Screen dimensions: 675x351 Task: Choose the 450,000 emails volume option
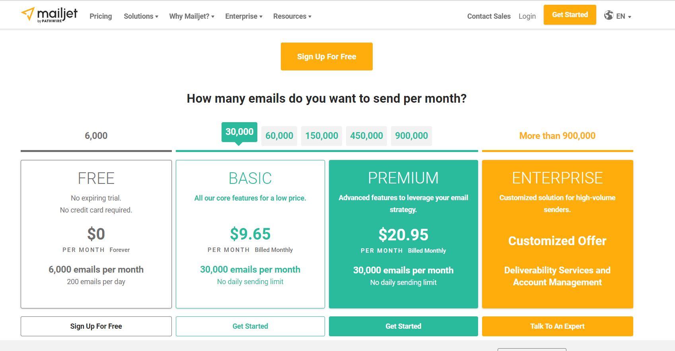(x=366, y=136)
